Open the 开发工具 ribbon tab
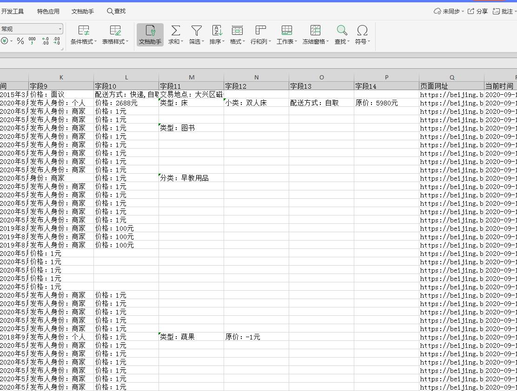 [x=13, y=11]
